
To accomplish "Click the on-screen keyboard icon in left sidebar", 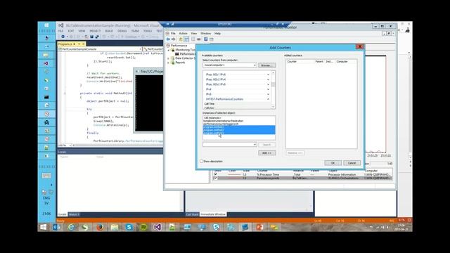I will coord(46,176).
